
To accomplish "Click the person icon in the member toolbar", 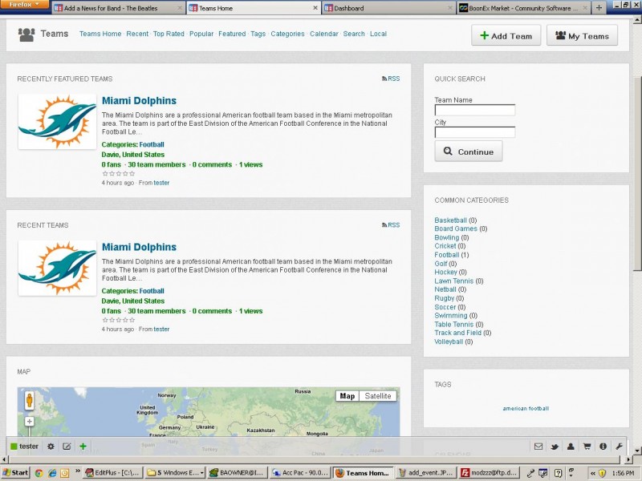I will coord(571,447).
